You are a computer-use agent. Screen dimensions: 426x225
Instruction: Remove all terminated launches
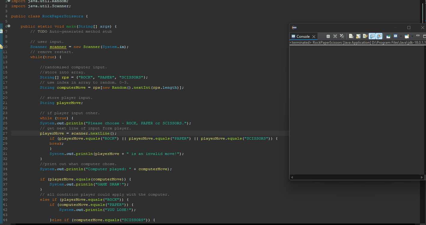pos(342,36)
